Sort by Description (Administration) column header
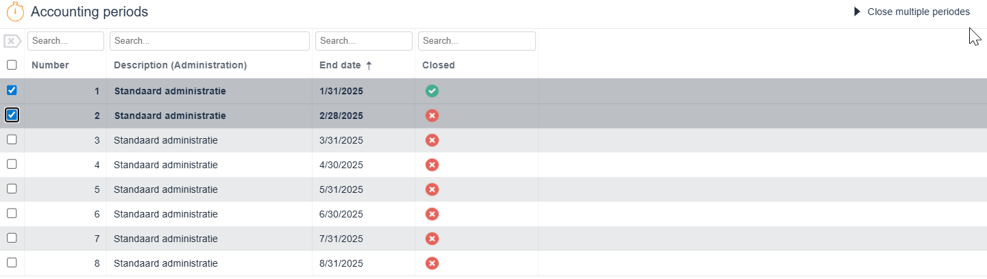 [x=180, y=66]
